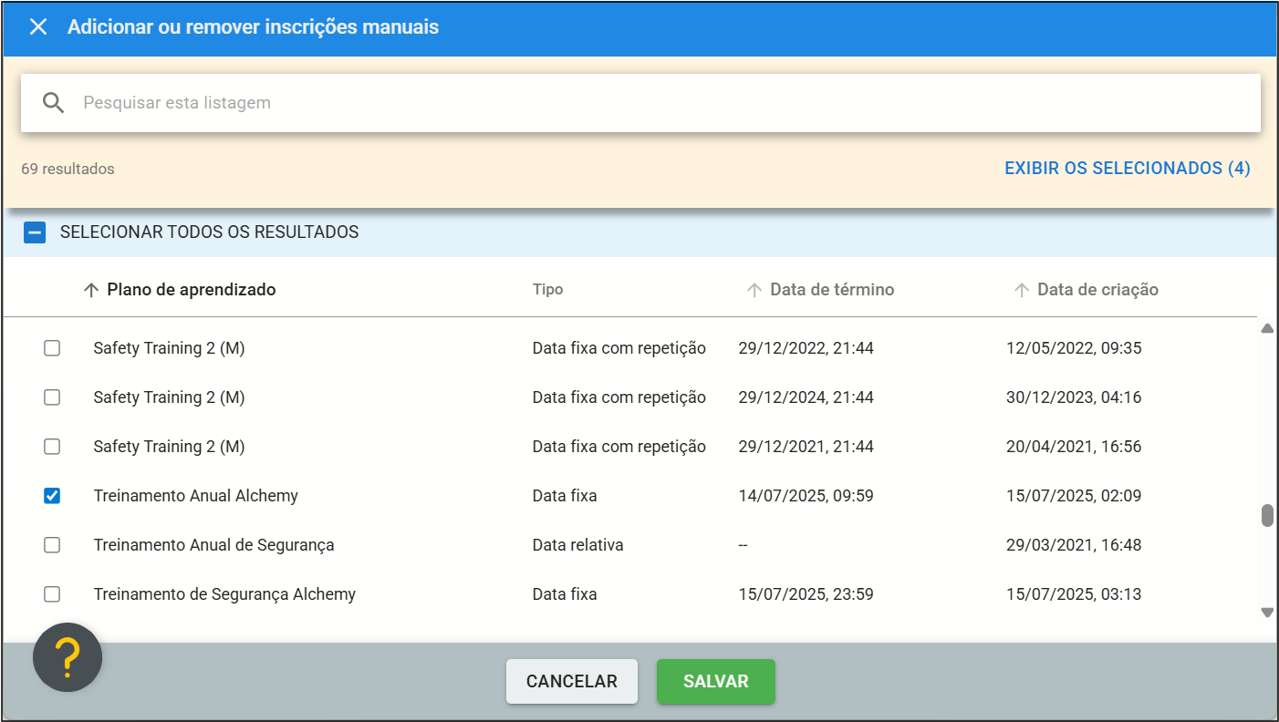Select Safety Training 2 ending 29/12/2022

(52, 348)
